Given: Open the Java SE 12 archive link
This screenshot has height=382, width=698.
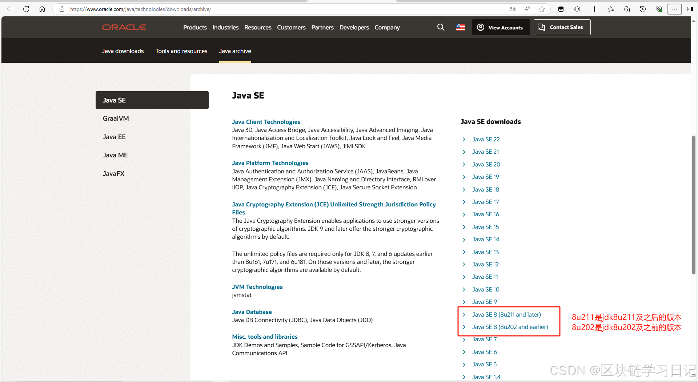Looking at the screenshot, I should tap(485, 264).
